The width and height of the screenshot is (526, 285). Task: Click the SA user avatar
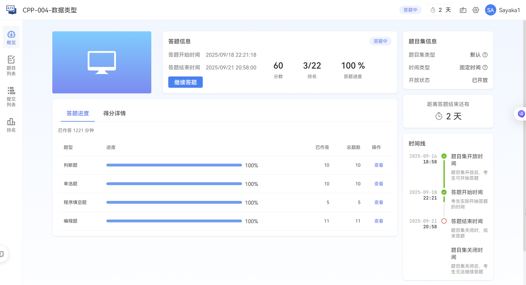pyautogui.click(x=491, y=10)
